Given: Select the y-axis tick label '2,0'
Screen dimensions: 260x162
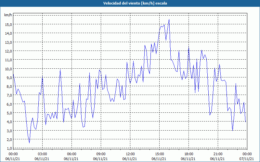Looking at the screenshot, I should coord(9,139).
